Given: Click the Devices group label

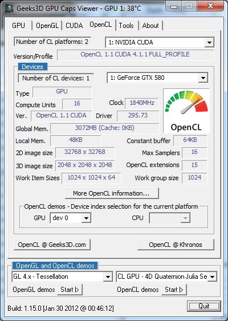Looking at the screenshot, I should coord(32,67).
